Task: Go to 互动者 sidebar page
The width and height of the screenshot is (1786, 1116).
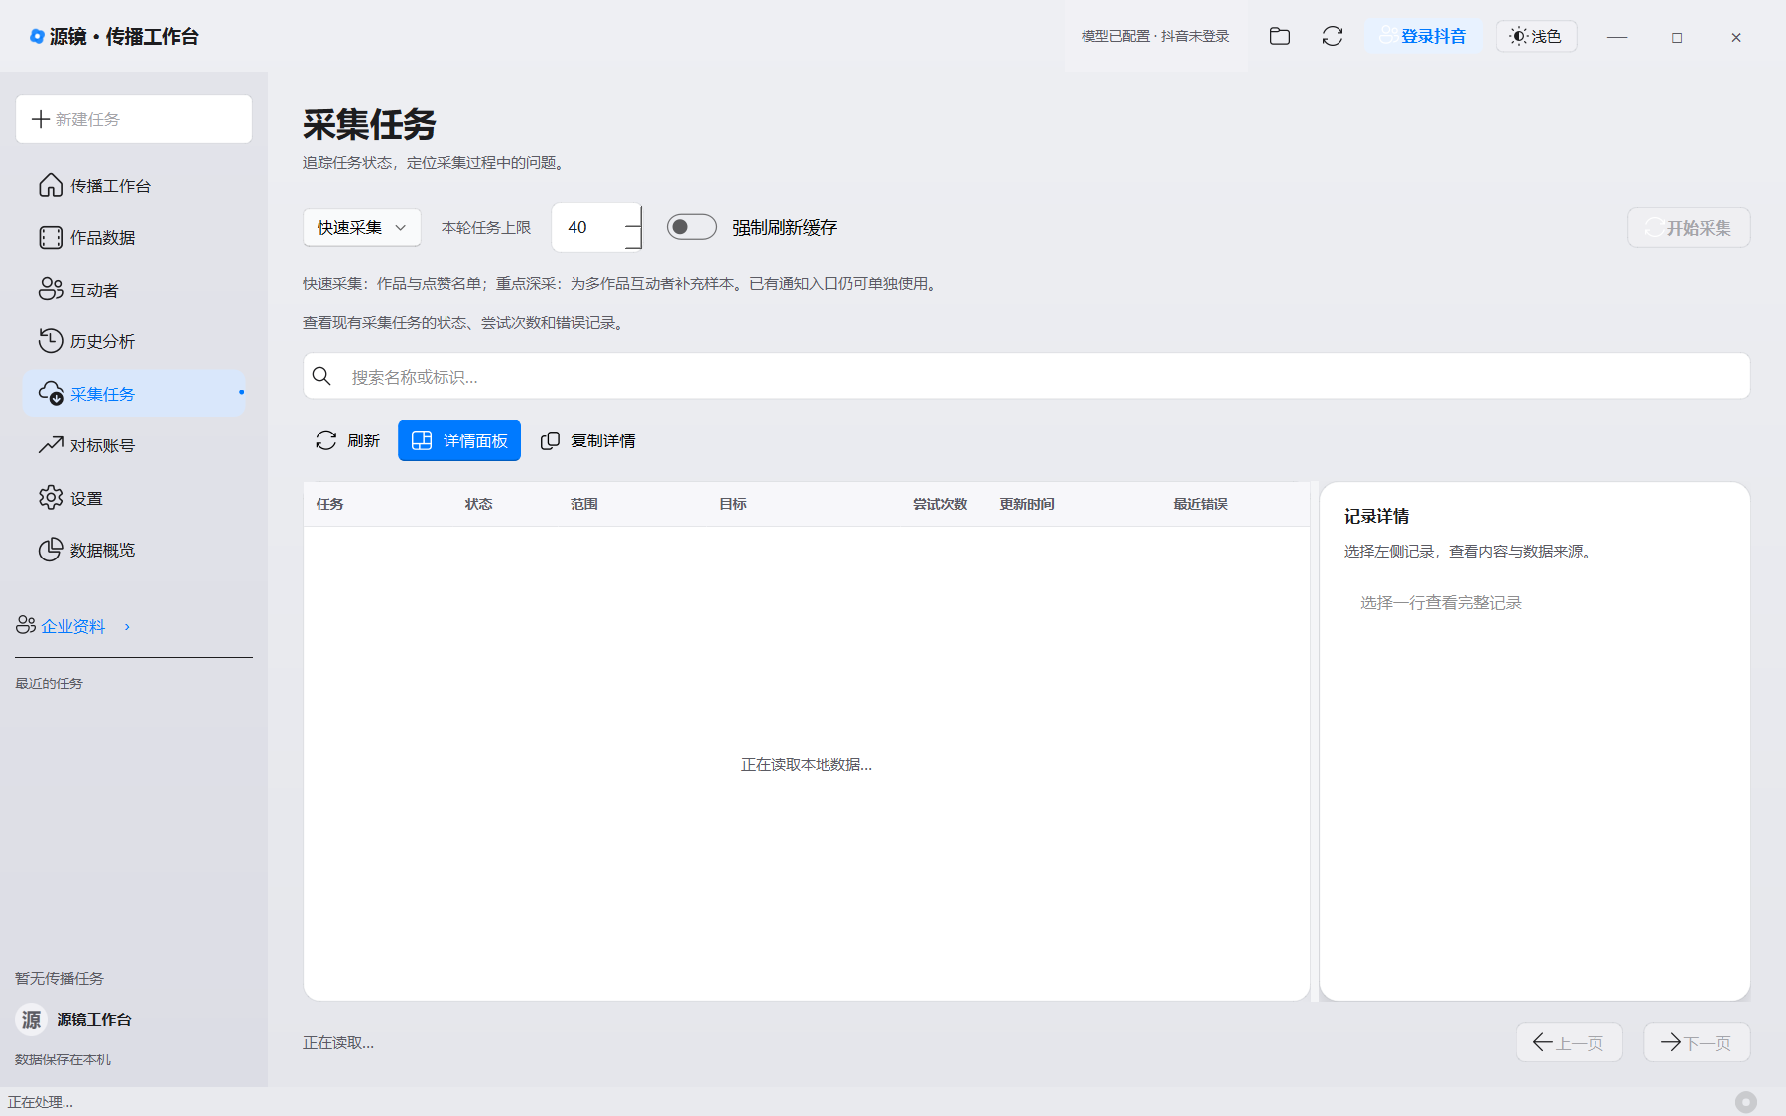Action: 134,290
